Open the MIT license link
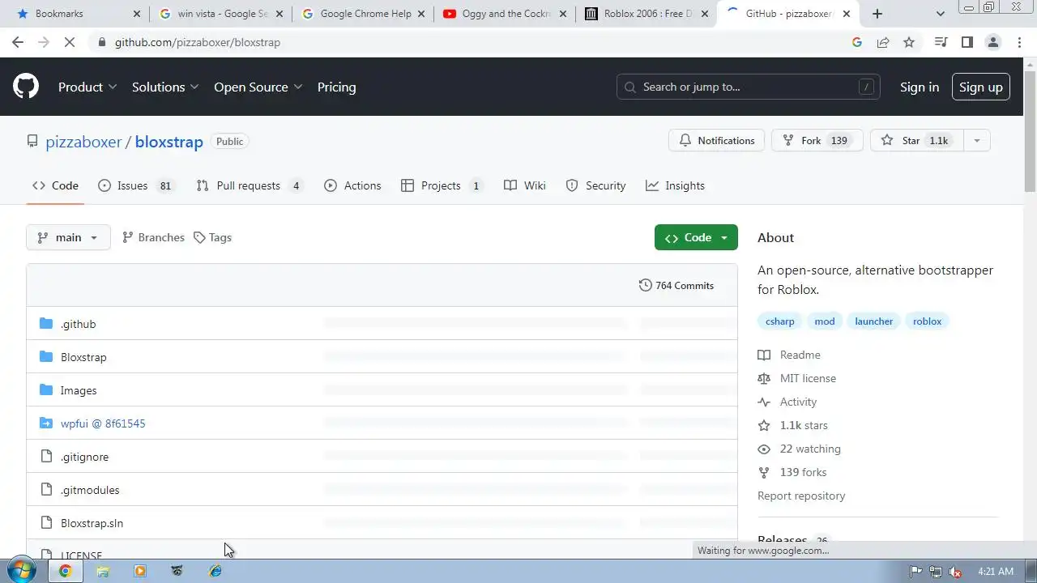1037x583 pixels. (x=808, y=378)
